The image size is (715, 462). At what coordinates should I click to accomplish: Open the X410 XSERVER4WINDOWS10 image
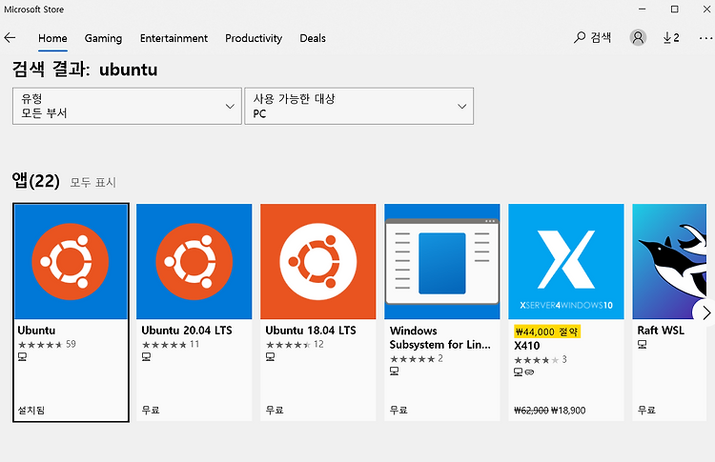[566, 262]
